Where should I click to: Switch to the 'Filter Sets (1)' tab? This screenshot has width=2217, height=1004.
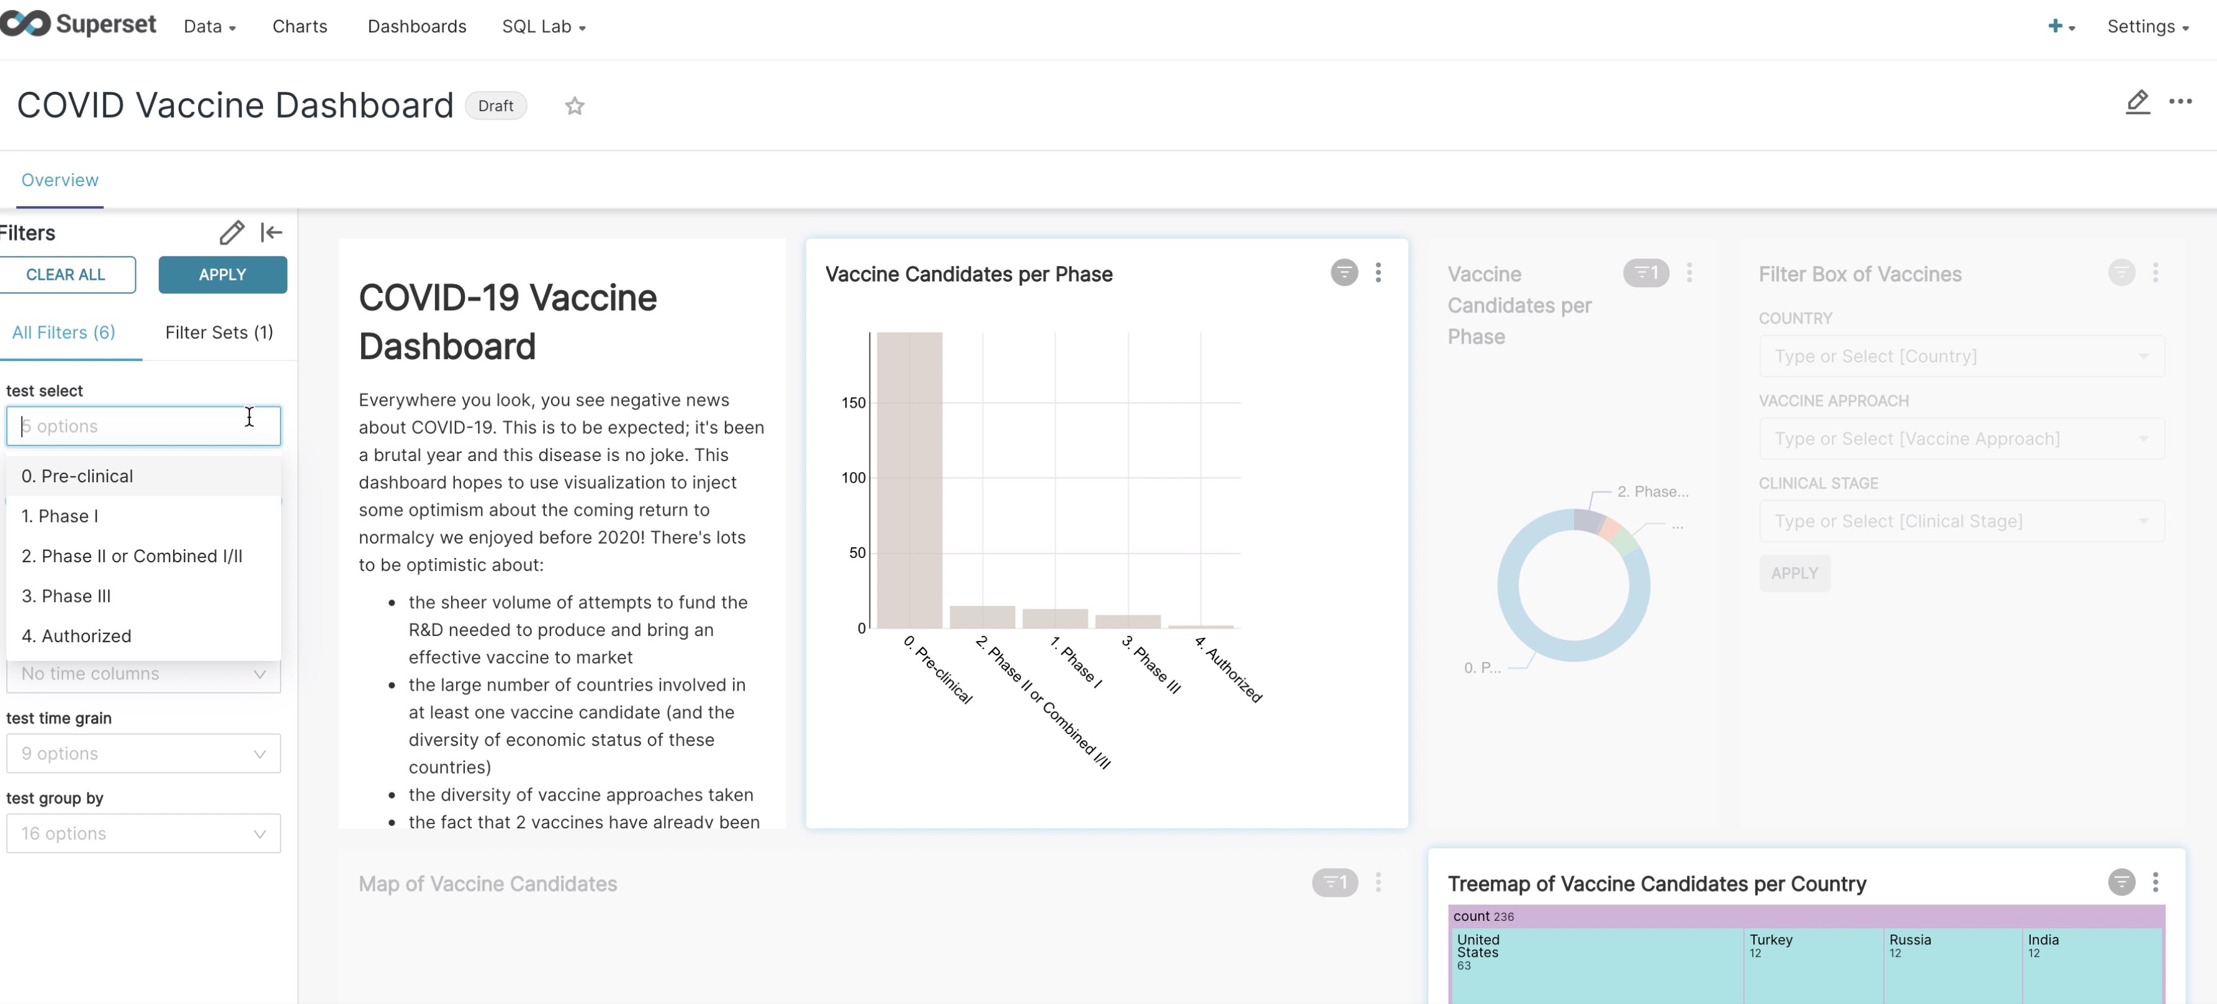click(x=219, y=329)
